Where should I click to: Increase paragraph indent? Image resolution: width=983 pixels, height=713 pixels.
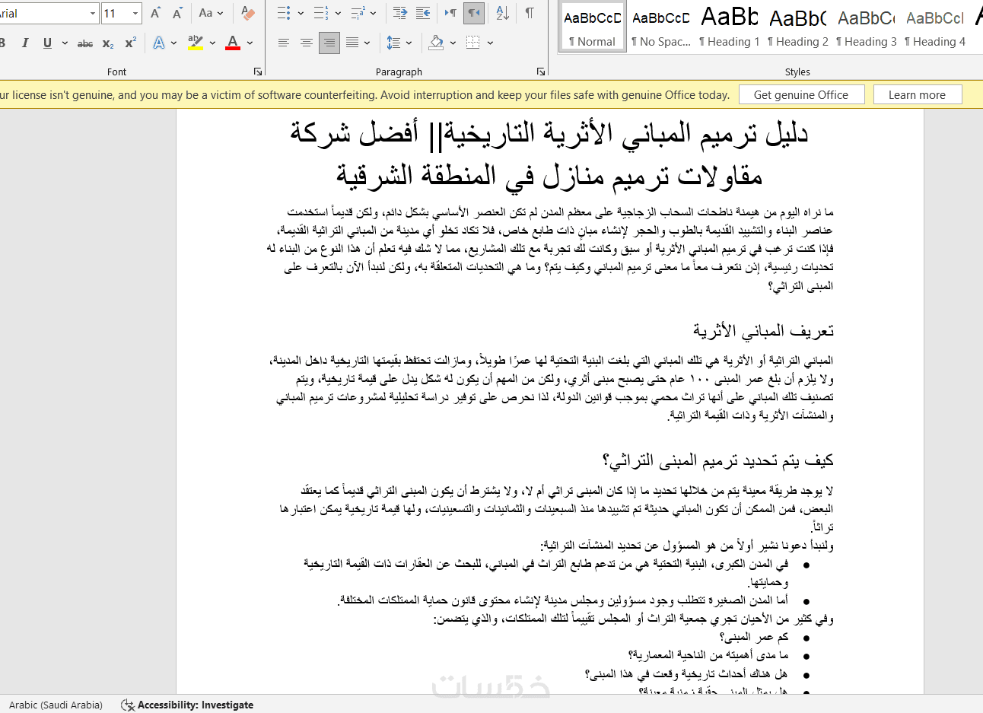pyautogui.click(x=423, y=13)
